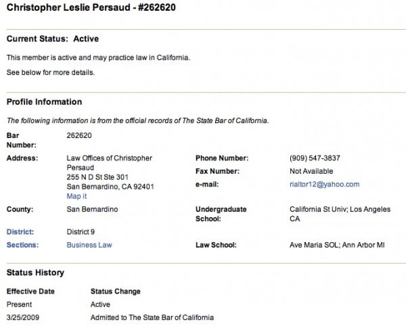Click the "District 9" value
The width and height of the screenshot is (406, 326).
click(81, 232)
